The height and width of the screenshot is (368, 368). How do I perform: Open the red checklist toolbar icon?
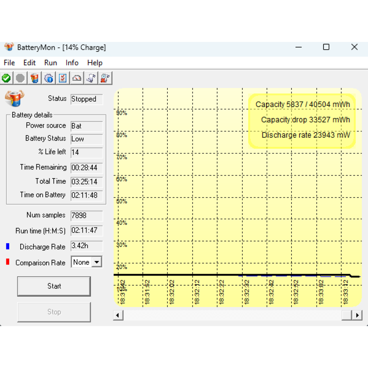[x=63, y=78]
